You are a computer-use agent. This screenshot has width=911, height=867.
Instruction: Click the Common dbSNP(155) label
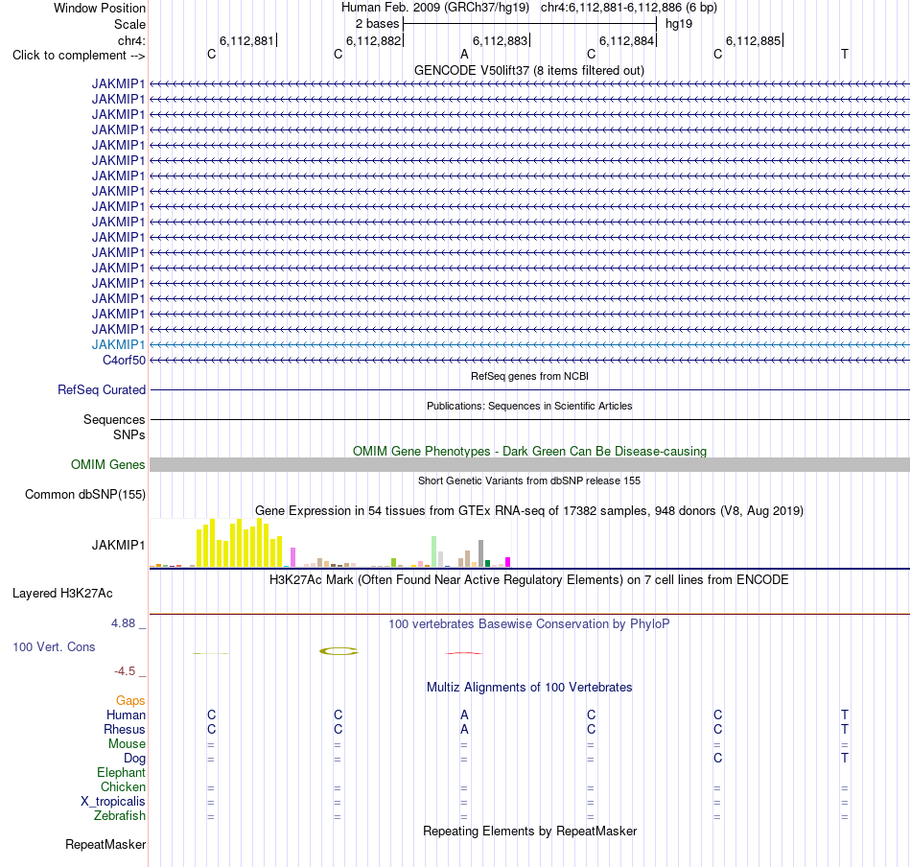click(84, 495)
